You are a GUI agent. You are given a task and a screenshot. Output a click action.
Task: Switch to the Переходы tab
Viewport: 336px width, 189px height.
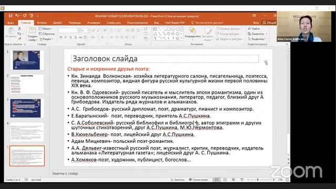click(x=75, y=23)
